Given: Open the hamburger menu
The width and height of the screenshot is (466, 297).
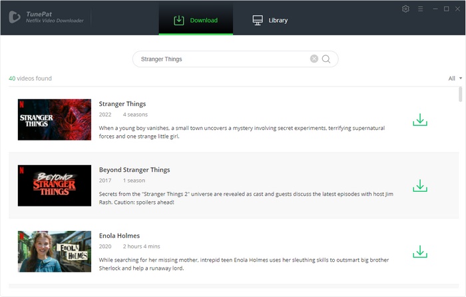Looking at the screenshot, I should tap(420, 9).
